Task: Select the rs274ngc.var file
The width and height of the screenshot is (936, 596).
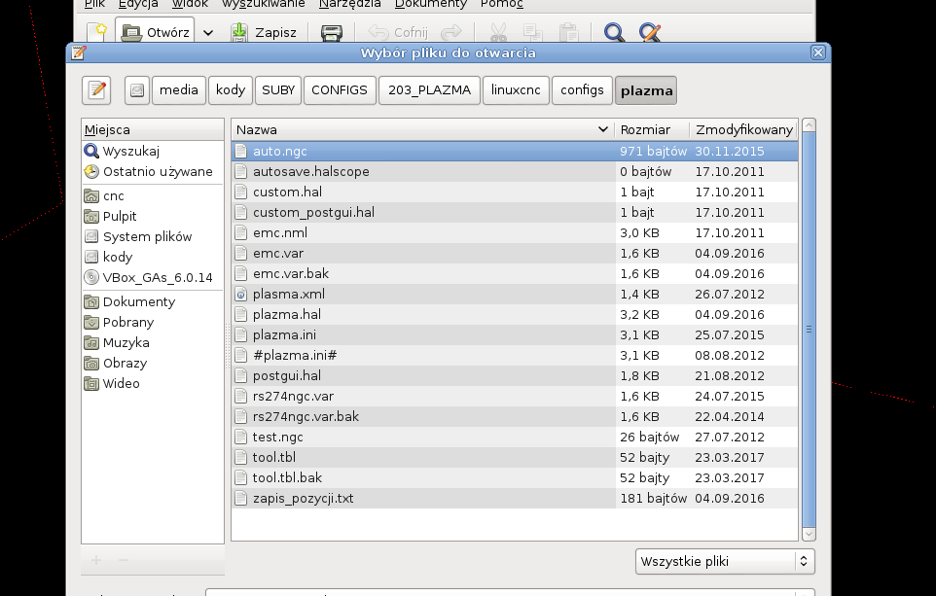Action: pyautogui.click(x=515, y=396)
